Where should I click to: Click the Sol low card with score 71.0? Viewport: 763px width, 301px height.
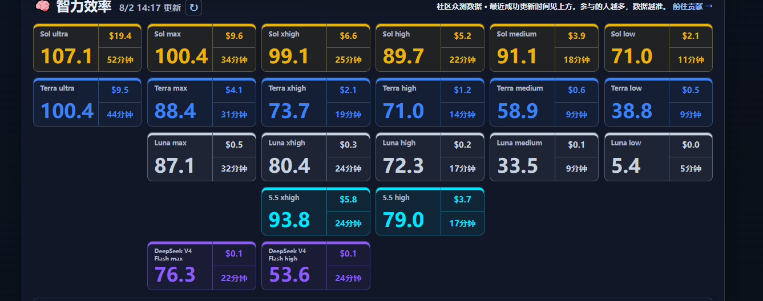pyautogui.click(x=659, y=48)
